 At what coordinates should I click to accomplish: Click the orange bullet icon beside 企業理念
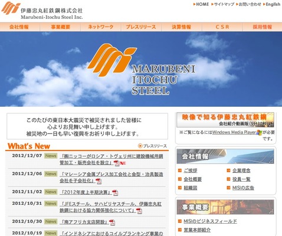(228, 171)
